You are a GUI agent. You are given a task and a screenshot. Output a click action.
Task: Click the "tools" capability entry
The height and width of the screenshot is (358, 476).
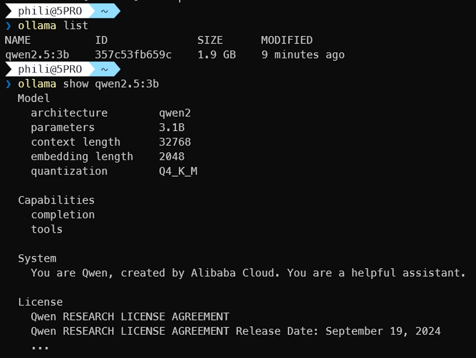(x=47, y=229)
